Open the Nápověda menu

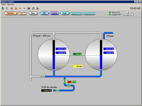pos(11,4)
